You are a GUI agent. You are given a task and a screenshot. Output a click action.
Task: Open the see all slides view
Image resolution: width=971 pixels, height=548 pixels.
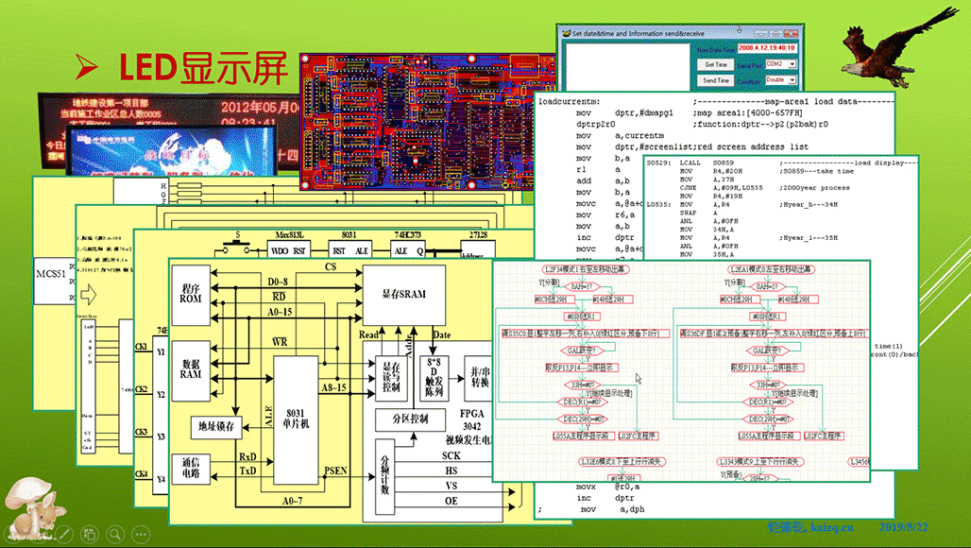click(89, 534)
